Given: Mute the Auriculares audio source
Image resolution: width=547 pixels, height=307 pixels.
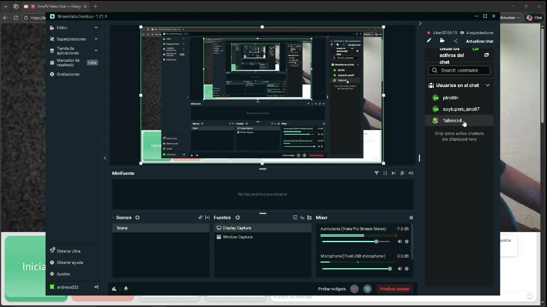Looking at the screenshot, I should [400, 242].
